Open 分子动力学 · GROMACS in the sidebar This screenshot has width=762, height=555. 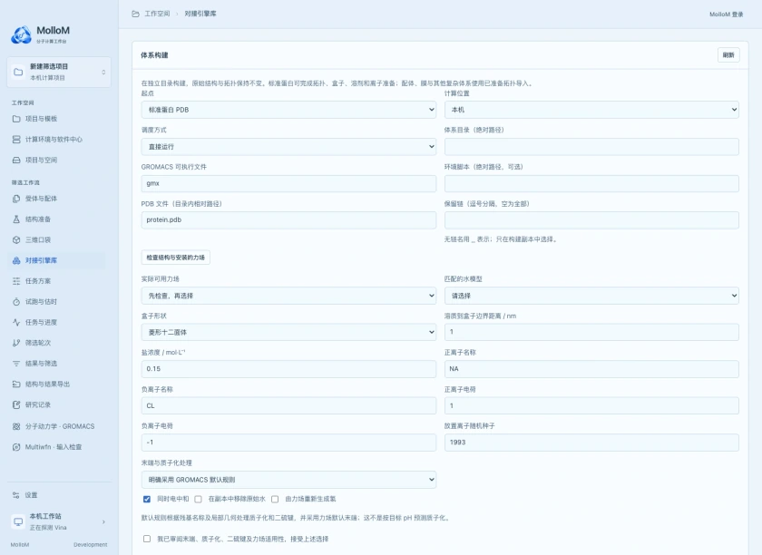click(x=58, y=426)
